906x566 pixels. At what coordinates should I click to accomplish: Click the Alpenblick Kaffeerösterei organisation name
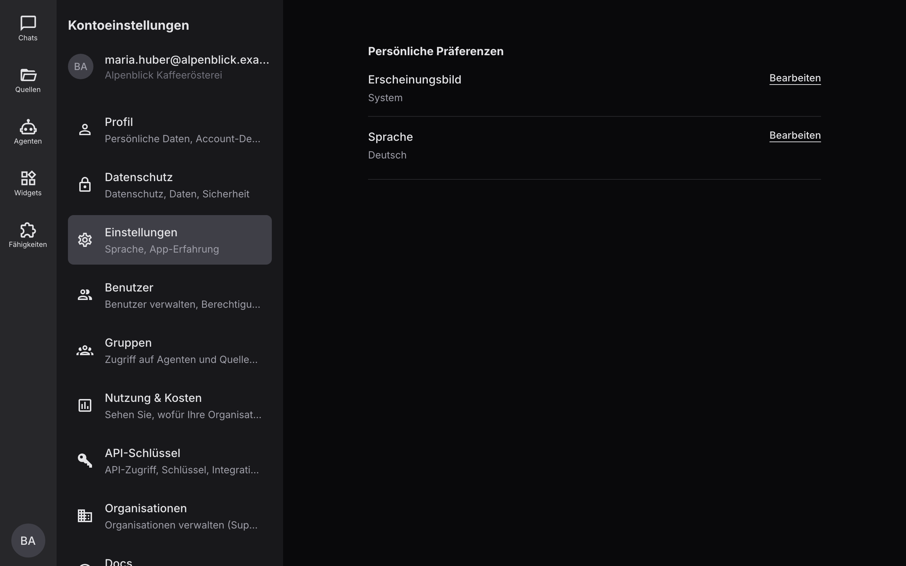click(163, 75)
